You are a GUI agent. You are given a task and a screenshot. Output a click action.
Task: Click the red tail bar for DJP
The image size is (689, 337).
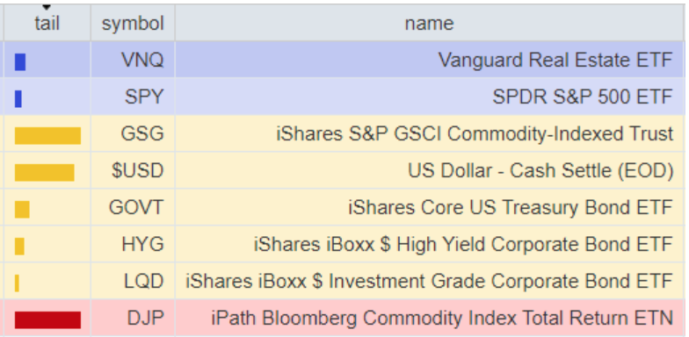coord(47,319)
